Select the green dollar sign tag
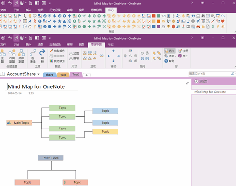 coord(213,26)
